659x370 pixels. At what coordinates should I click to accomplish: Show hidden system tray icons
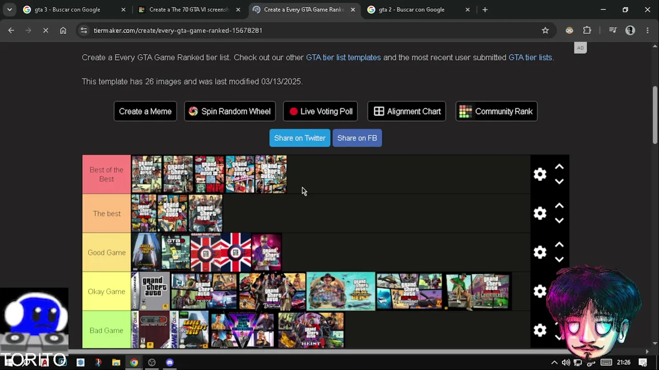click(554, 362)
